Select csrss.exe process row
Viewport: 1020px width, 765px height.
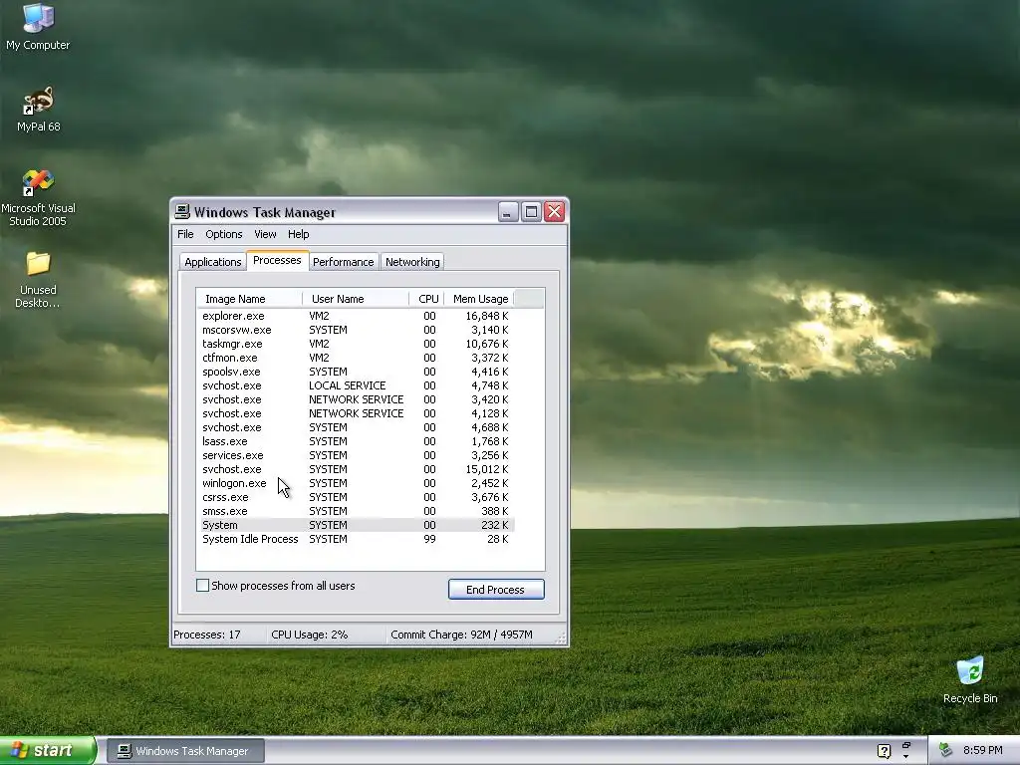click(356, 497)
